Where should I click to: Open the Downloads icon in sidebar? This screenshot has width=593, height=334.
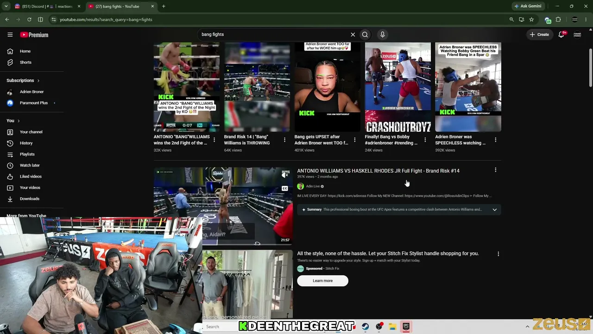point(10,199)
